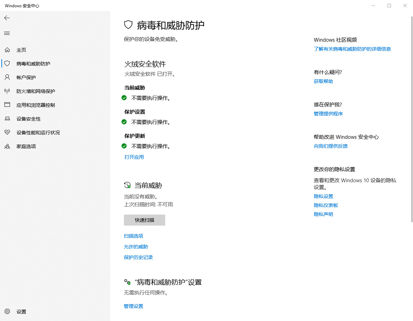Screen dimensions: 413x321
Task: Open 扫描选项
Action: pos(134,236)
